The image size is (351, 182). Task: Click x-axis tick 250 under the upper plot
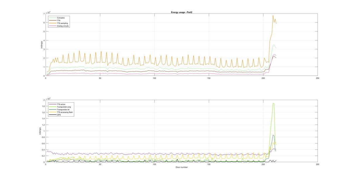tap(318, 78)
